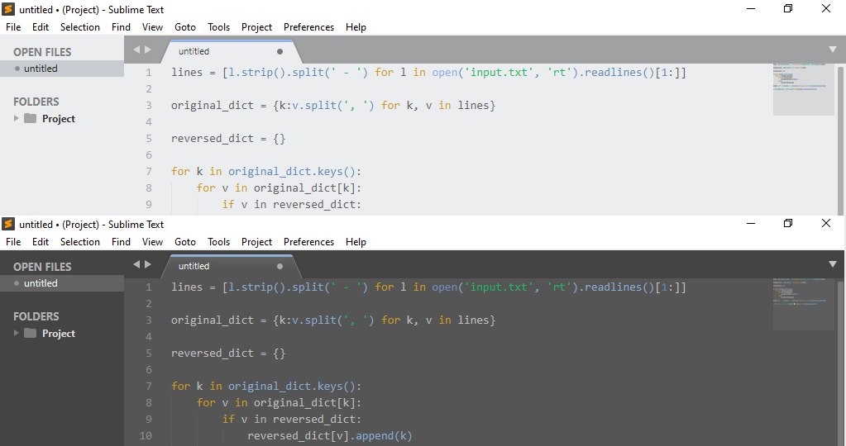
Task: Select untitled under Open Files, dark sidebar
Action: coord(62,283)
